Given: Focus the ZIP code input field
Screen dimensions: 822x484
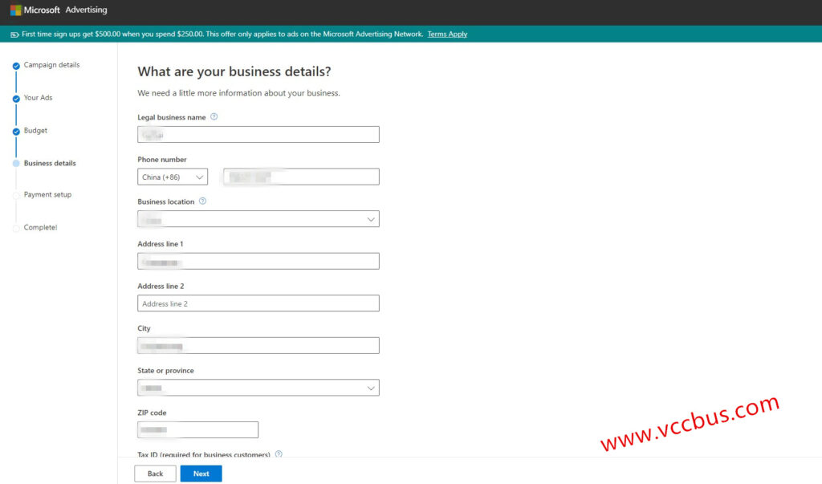Looking at the screenshot, I should tap(197, 430).
